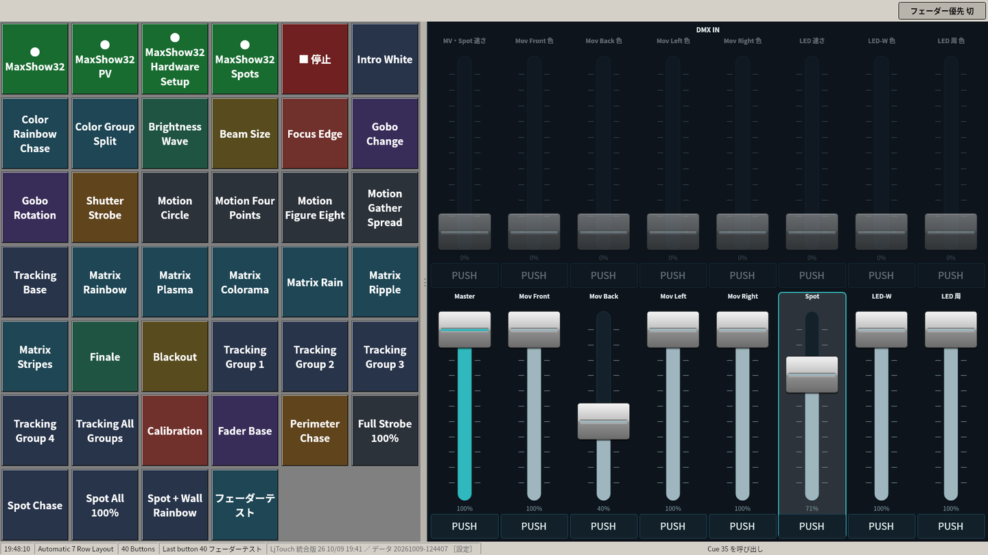Open the [設定] settings link in status bar
This screenshot has height=555, width=988.
[464, 549]
